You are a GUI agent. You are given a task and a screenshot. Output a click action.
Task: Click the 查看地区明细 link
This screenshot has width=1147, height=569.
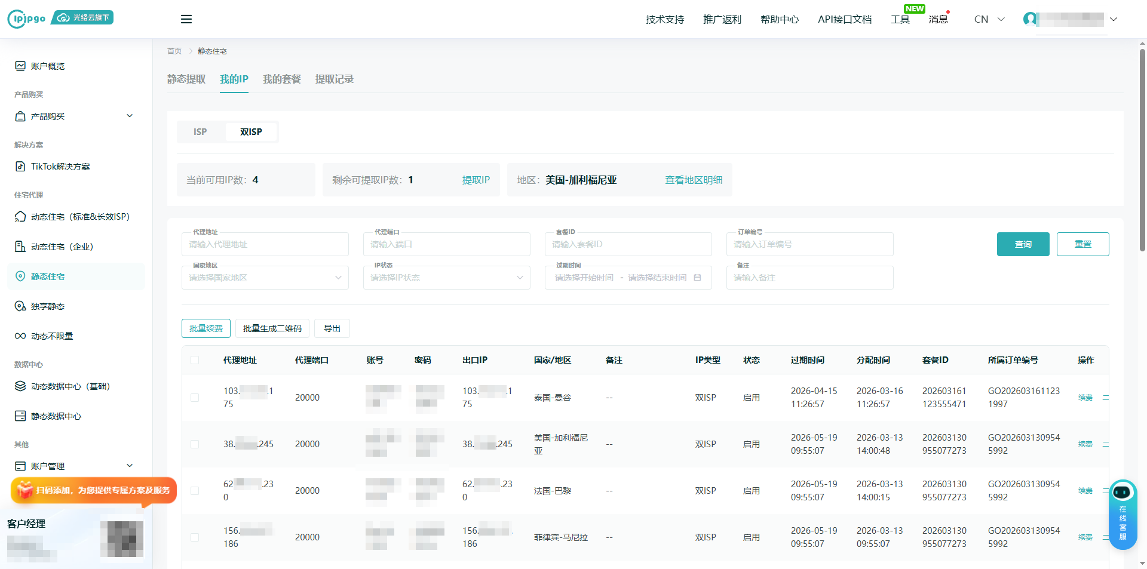coord(694,180)
